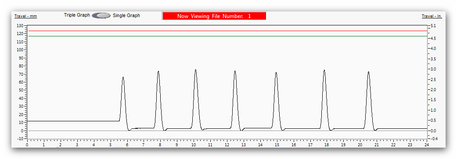The width and height of the screenshot is (457, 159).
Task: Click the last peak near 20.5
Action: coord(368,72)
